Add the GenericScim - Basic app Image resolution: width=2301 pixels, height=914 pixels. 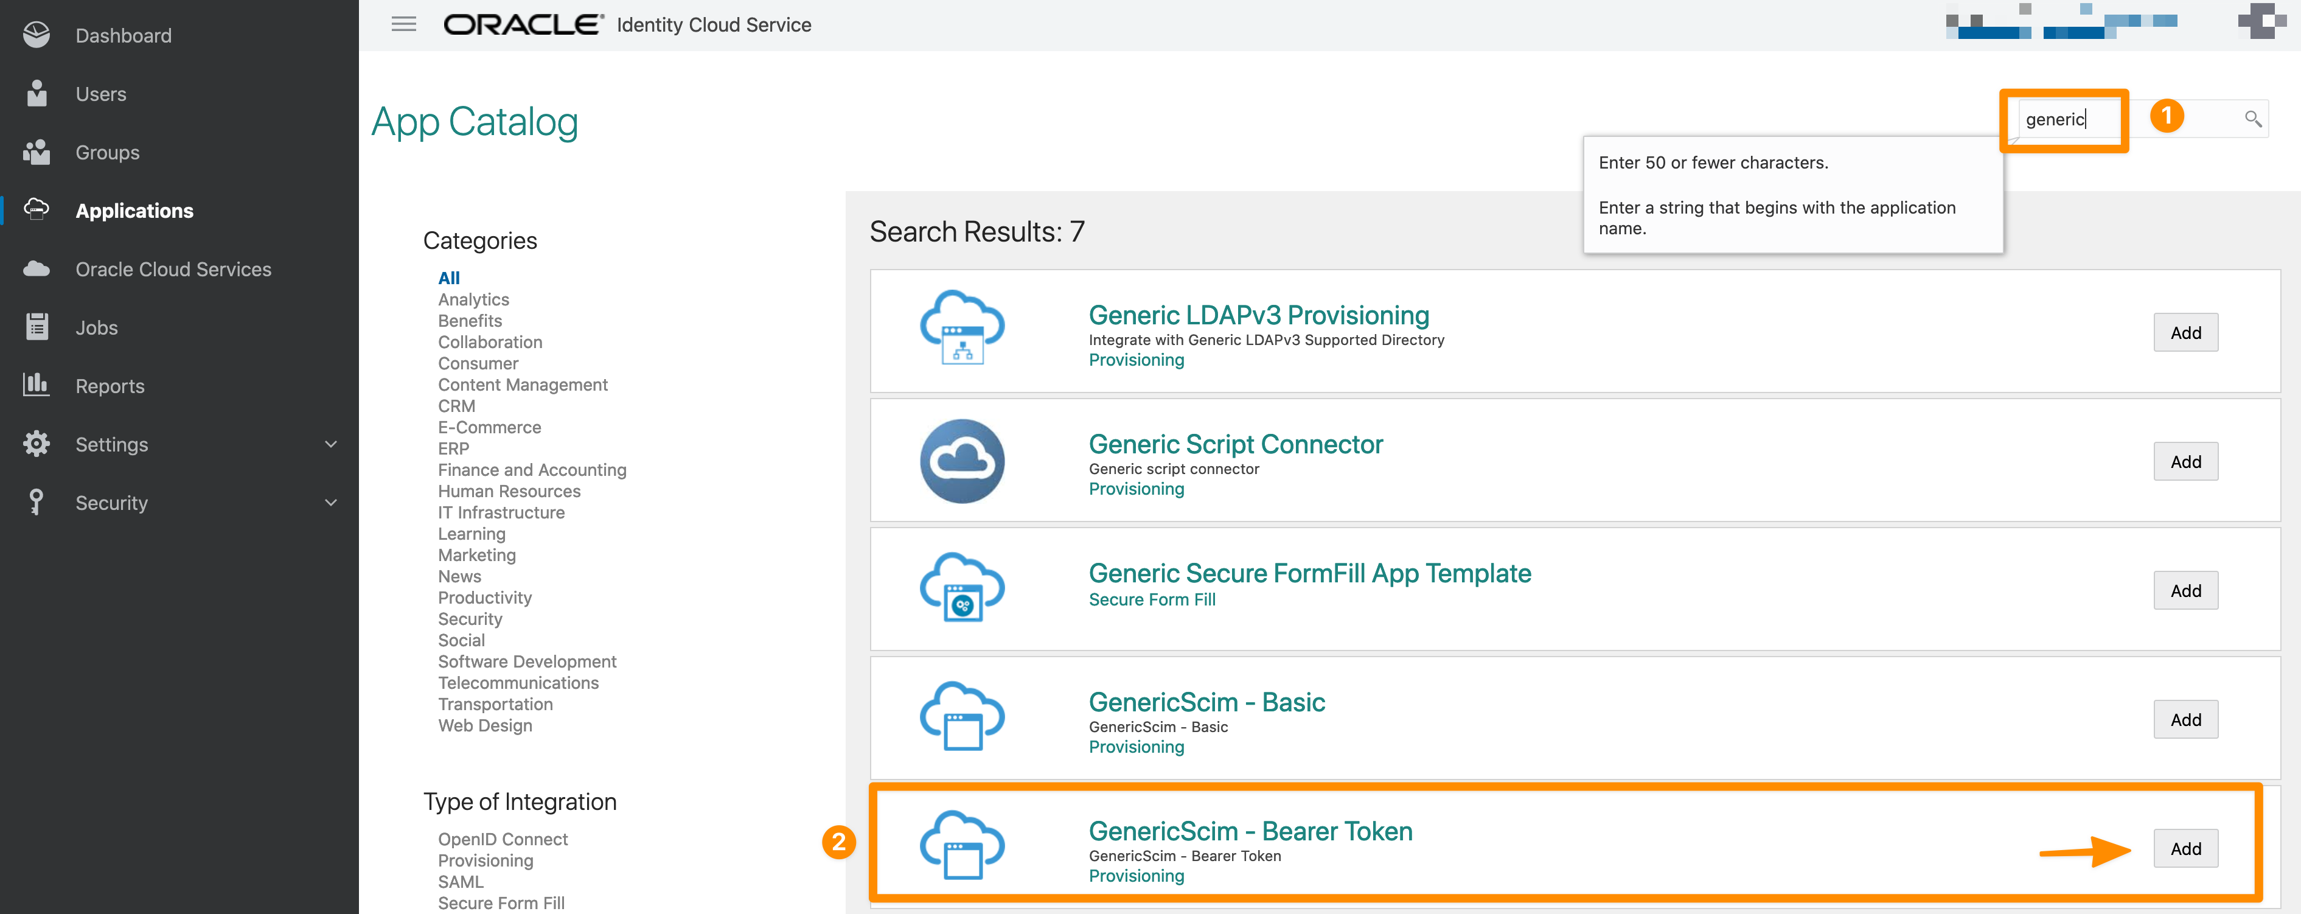[2185, 719]
